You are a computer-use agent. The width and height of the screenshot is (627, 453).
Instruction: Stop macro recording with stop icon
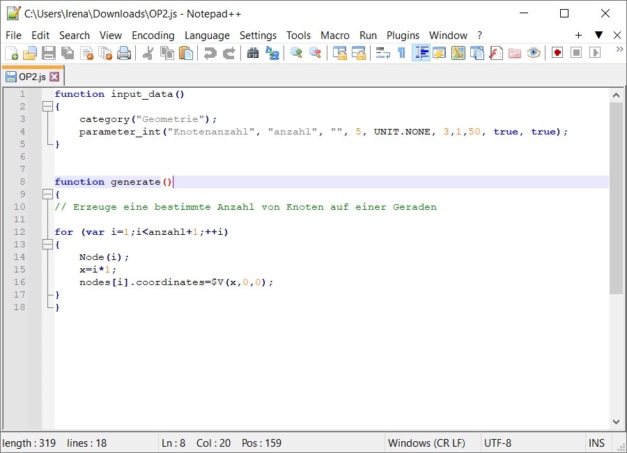coord(576,53)
